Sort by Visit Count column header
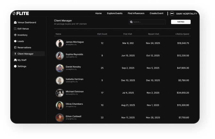Viewport: 215px width, 139px height. pos(102,34)
